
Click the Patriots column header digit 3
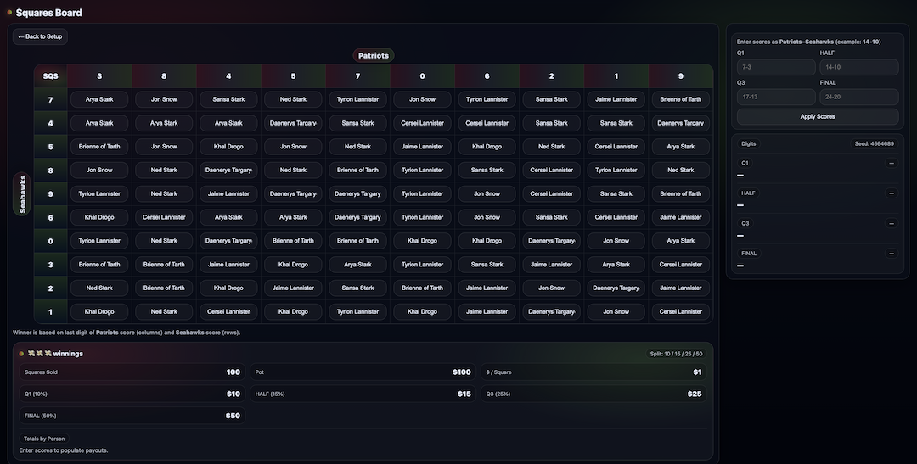click(99, 76)
